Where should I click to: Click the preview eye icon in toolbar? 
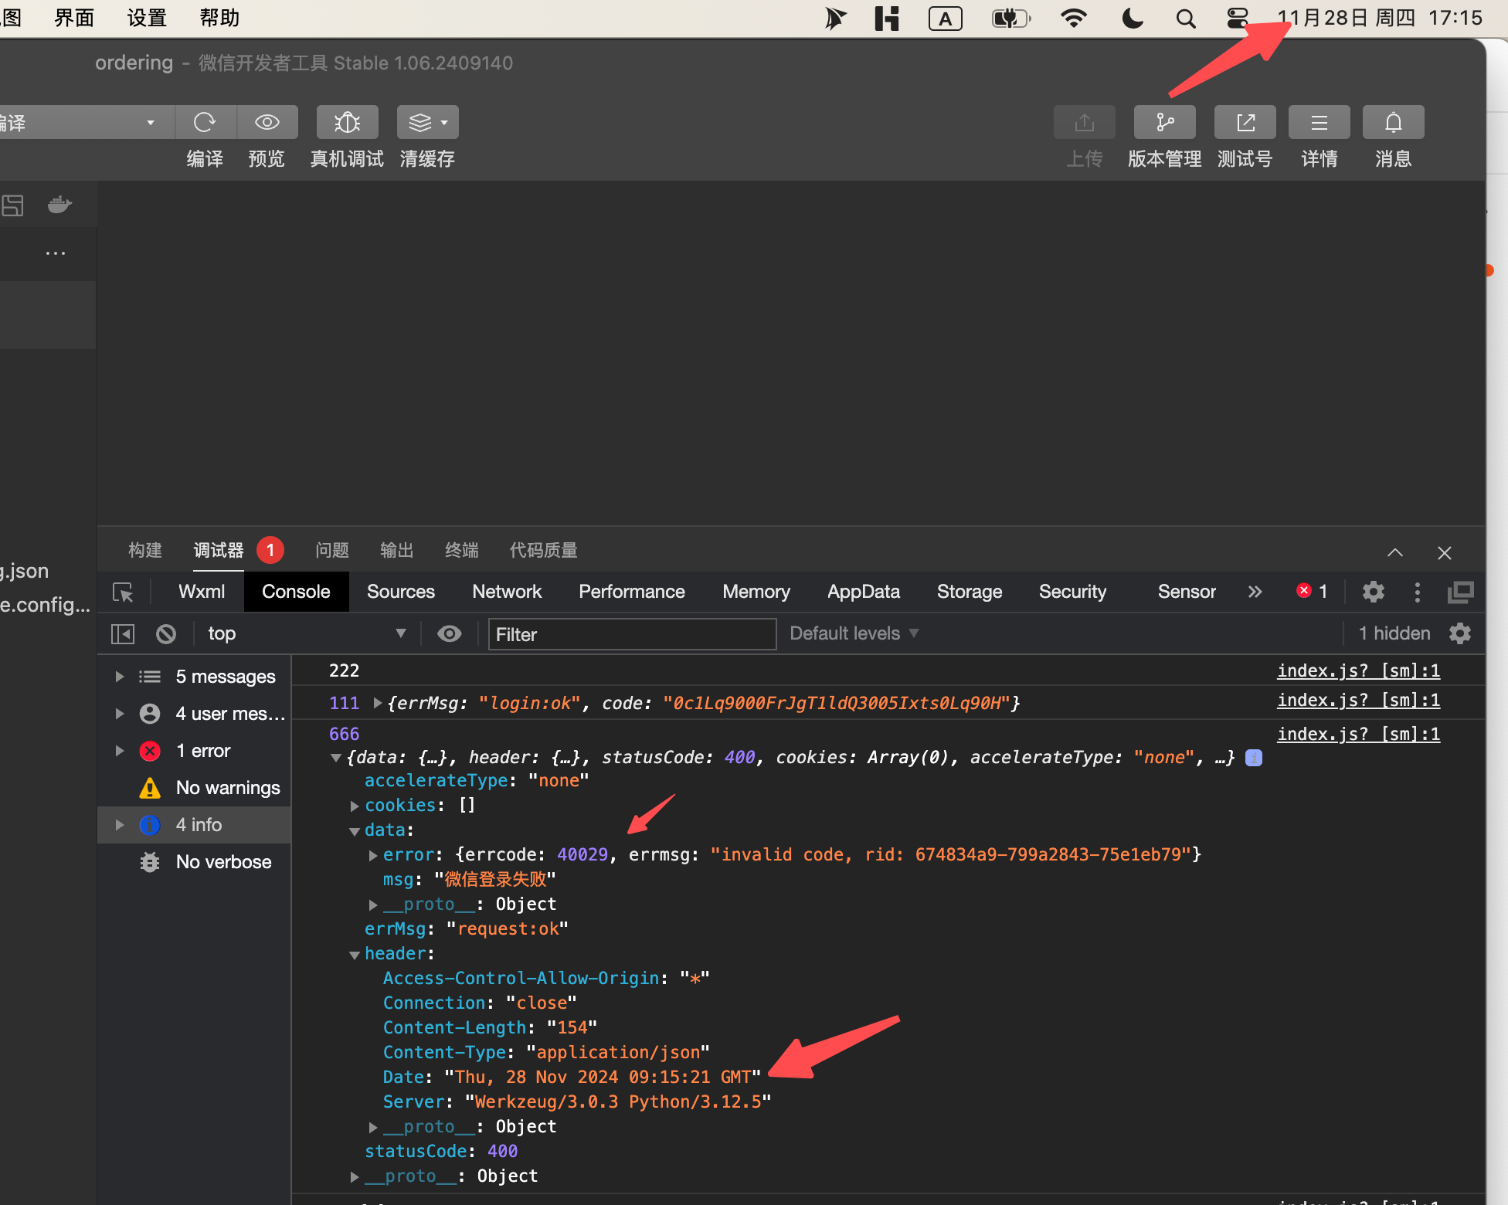(267, 122)
